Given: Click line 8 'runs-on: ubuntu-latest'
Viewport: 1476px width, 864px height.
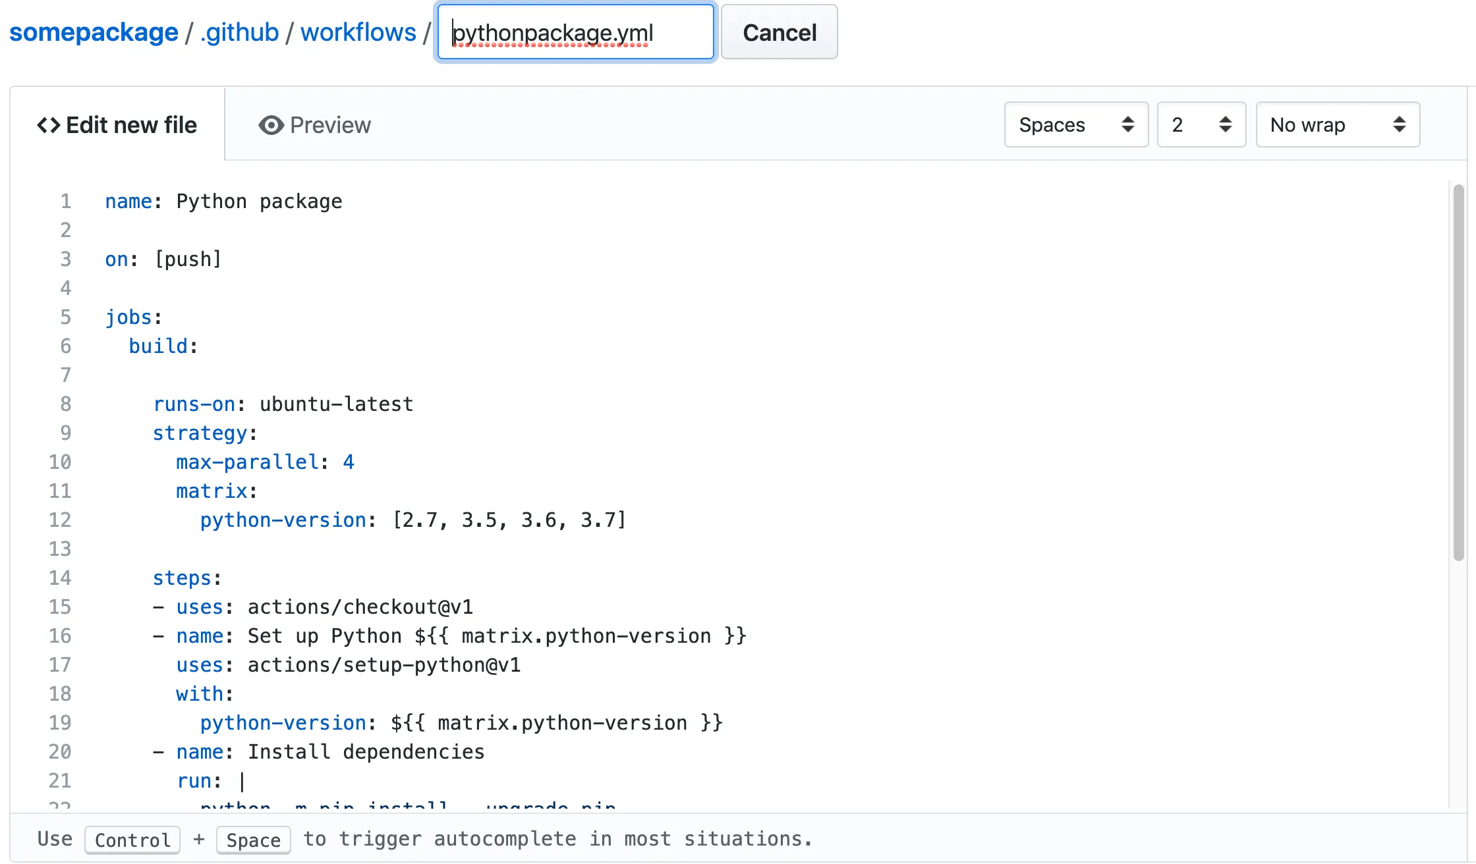Looking at the screenshot, I should click(283, 404).
